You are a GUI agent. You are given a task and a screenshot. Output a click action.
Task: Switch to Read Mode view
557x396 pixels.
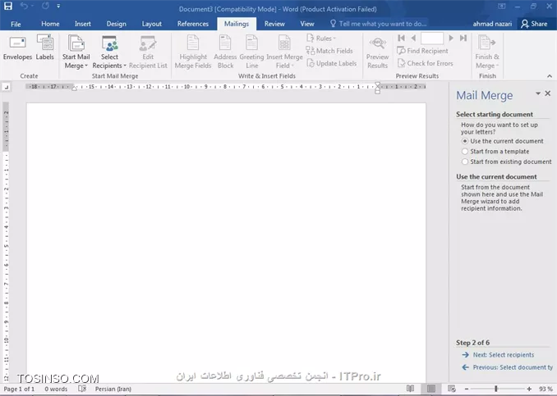(410, 389)
